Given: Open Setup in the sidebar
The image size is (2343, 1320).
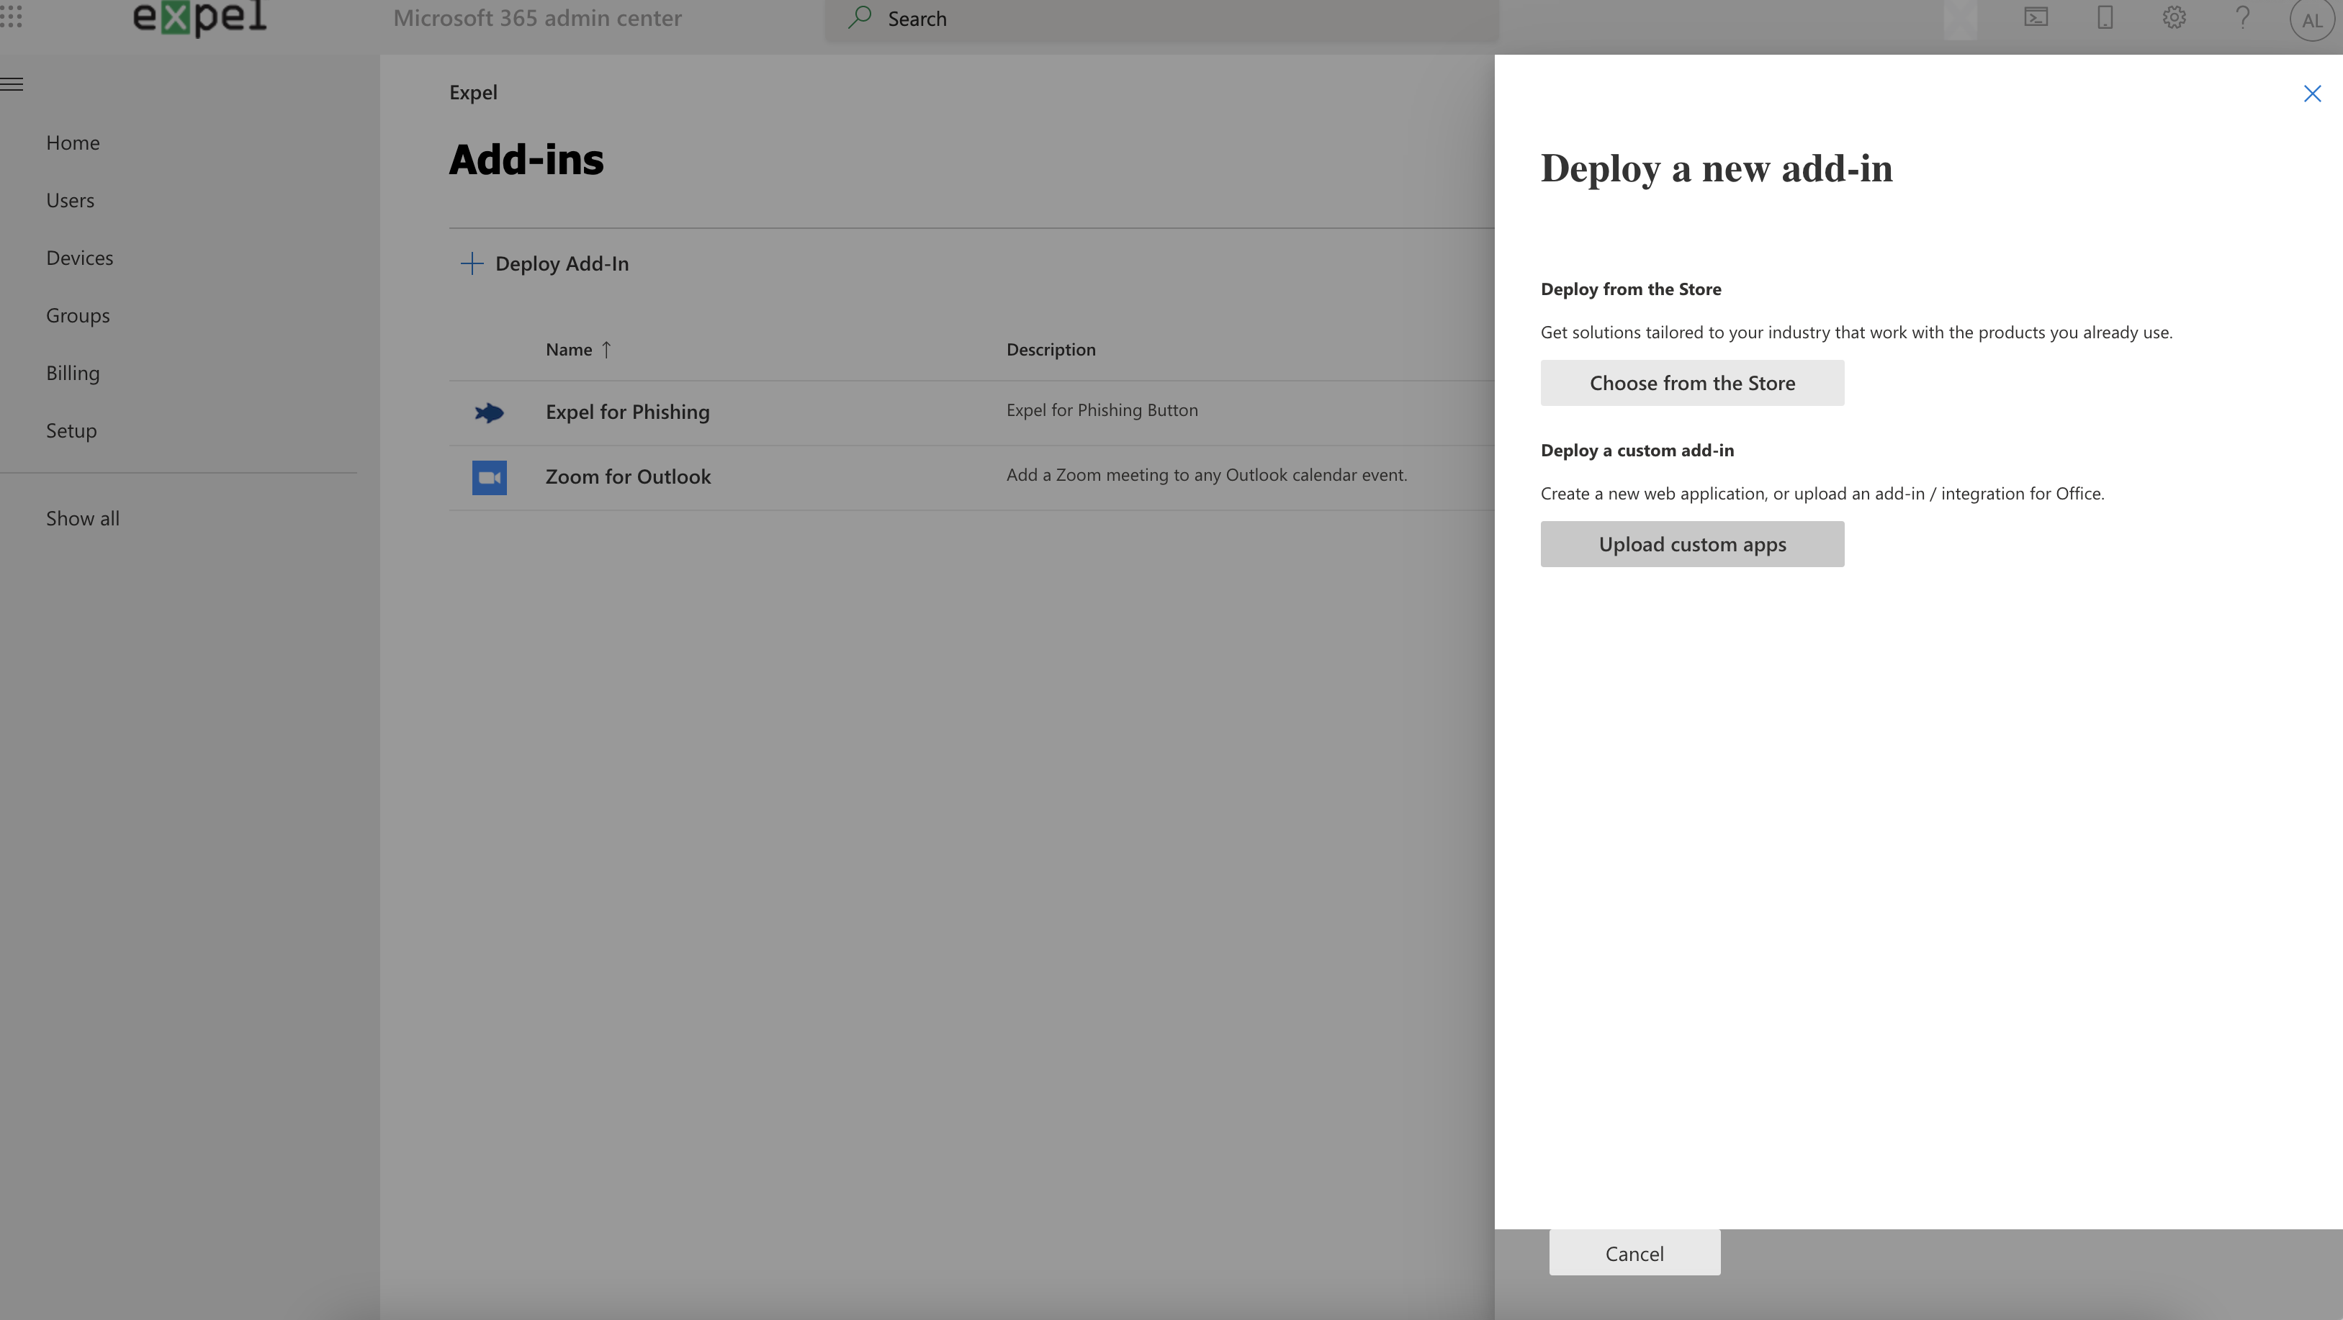Looking at the screenshot, I should pyautogui.click(x=71, y=431).
